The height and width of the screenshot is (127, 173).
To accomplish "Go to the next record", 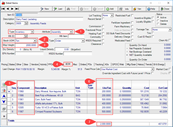I will click(12, 9).
